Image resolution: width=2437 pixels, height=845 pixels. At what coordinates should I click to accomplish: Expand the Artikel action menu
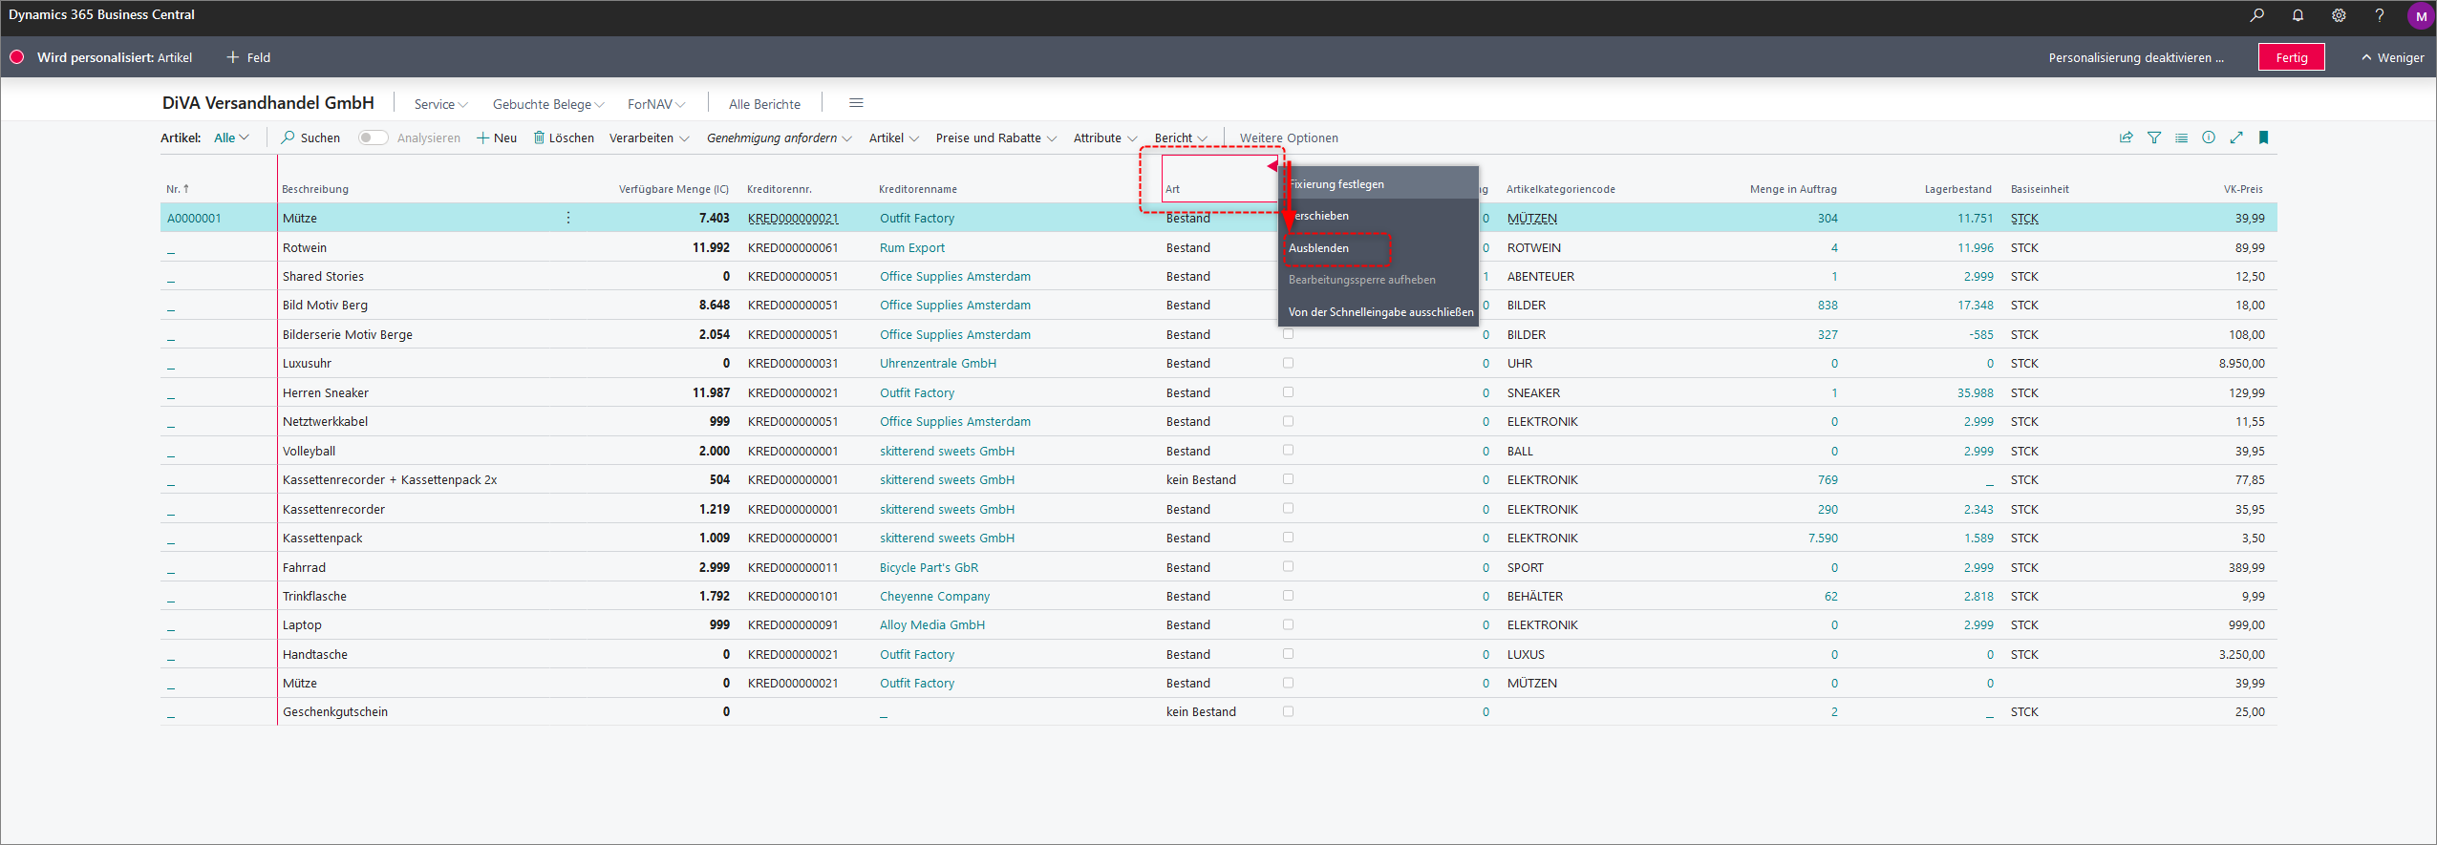pyautogui.click(x=893, y=137)
